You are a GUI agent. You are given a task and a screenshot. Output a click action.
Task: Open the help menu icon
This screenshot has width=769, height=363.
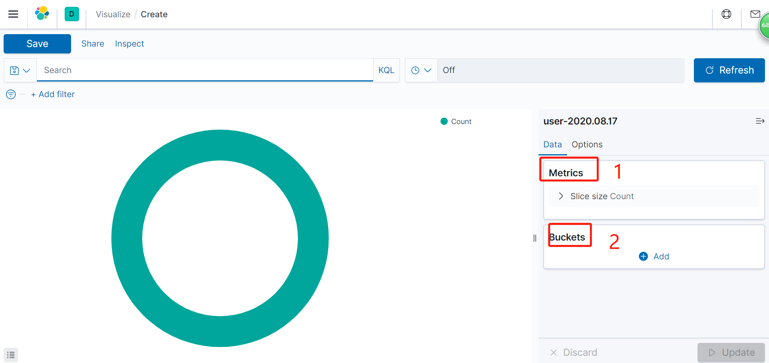[x=726, y=14]
